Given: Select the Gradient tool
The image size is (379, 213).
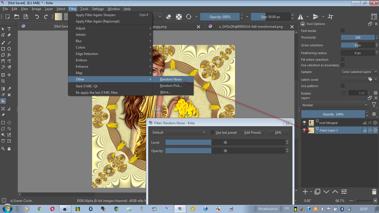Looking at the screenshot, I should (x=3, y=89).
